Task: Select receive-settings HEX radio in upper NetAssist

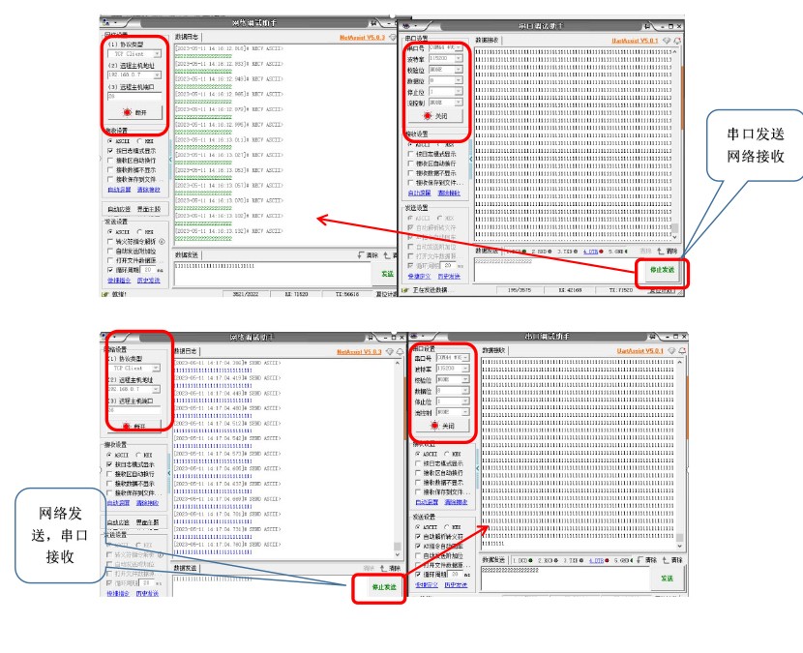Action: 139,141
